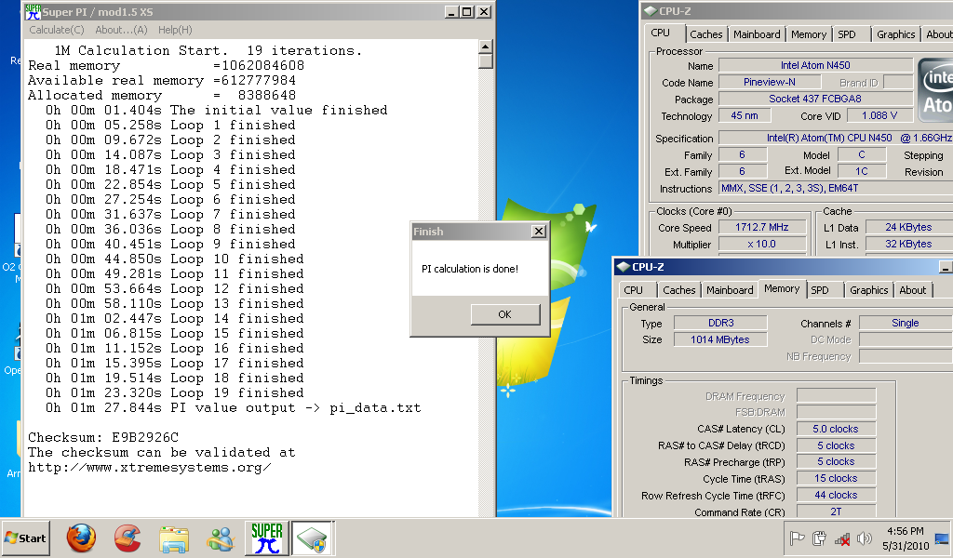Click the http://www.xtremesystems.org/ text

pyautogui.click(x=150, y=468)
